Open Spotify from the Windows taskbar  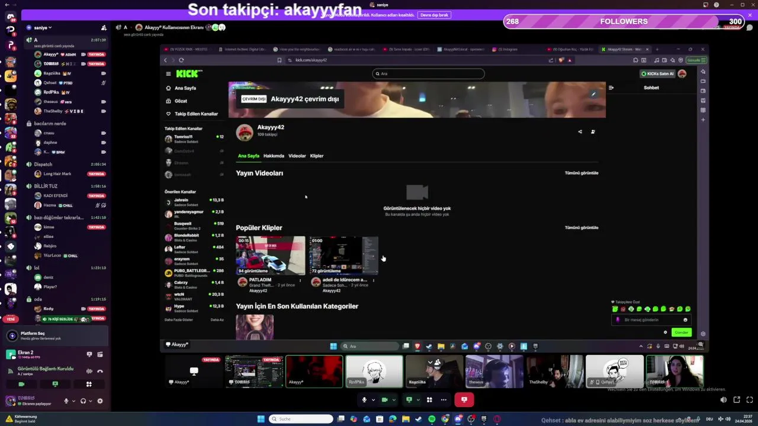[x=432, y=419]
